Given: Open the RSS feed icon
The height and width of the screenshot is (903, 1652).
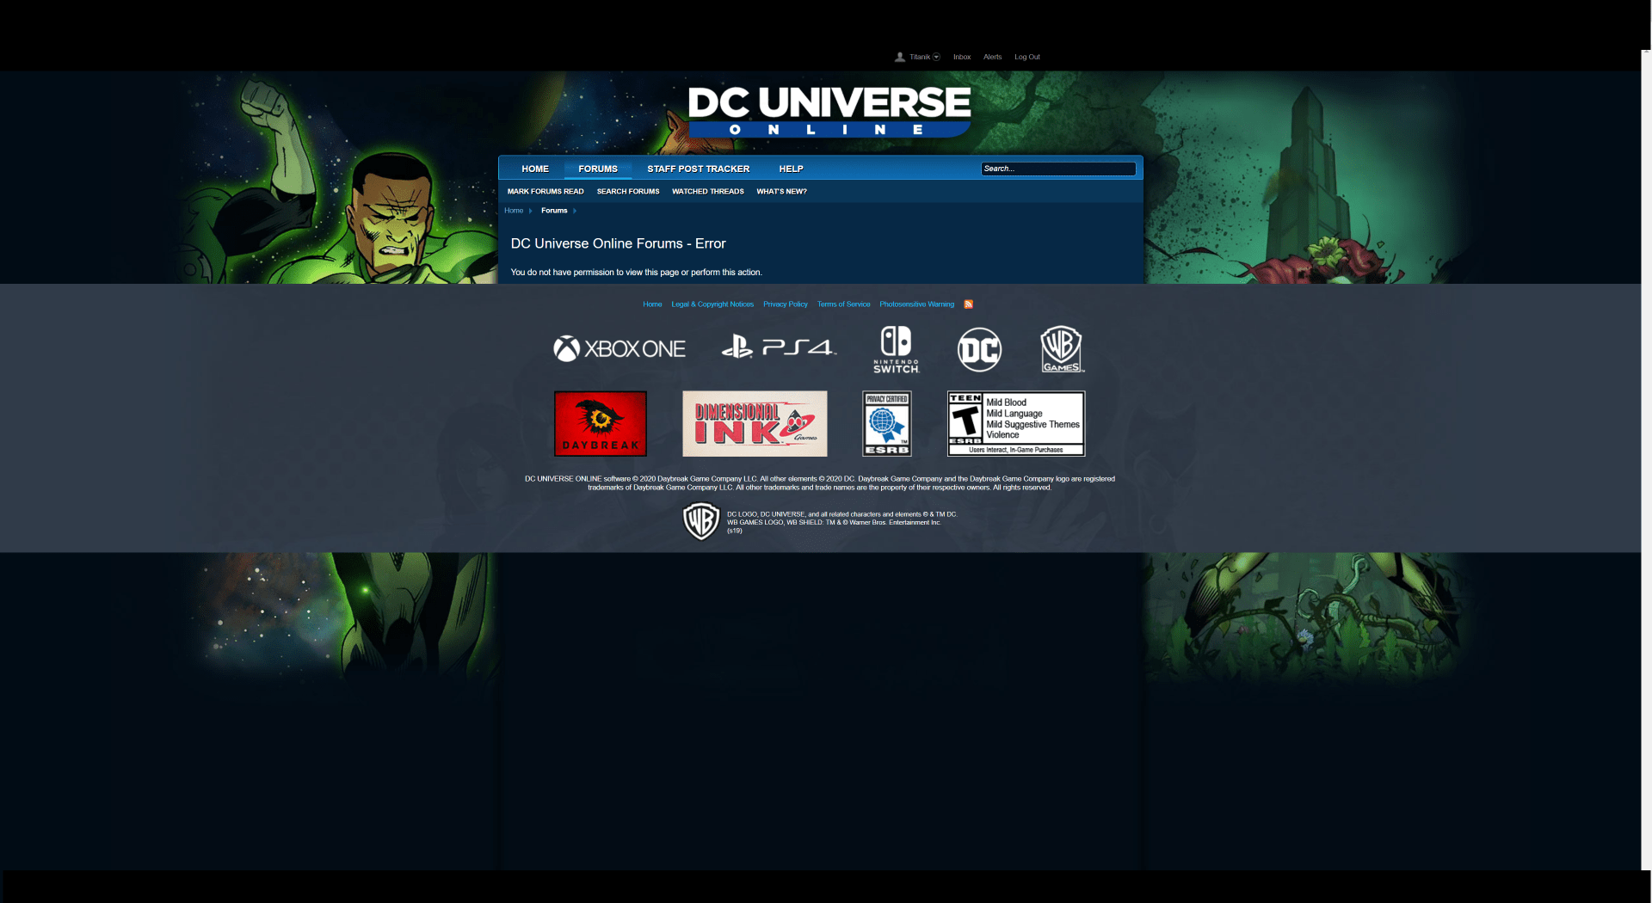Looking at the screenshot, I should coord(969,304).
